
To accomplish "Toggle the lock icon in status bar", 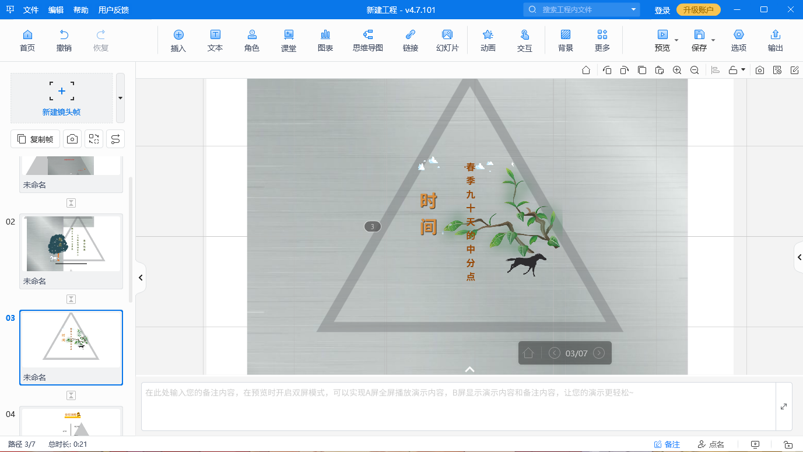I will point(788,444).
